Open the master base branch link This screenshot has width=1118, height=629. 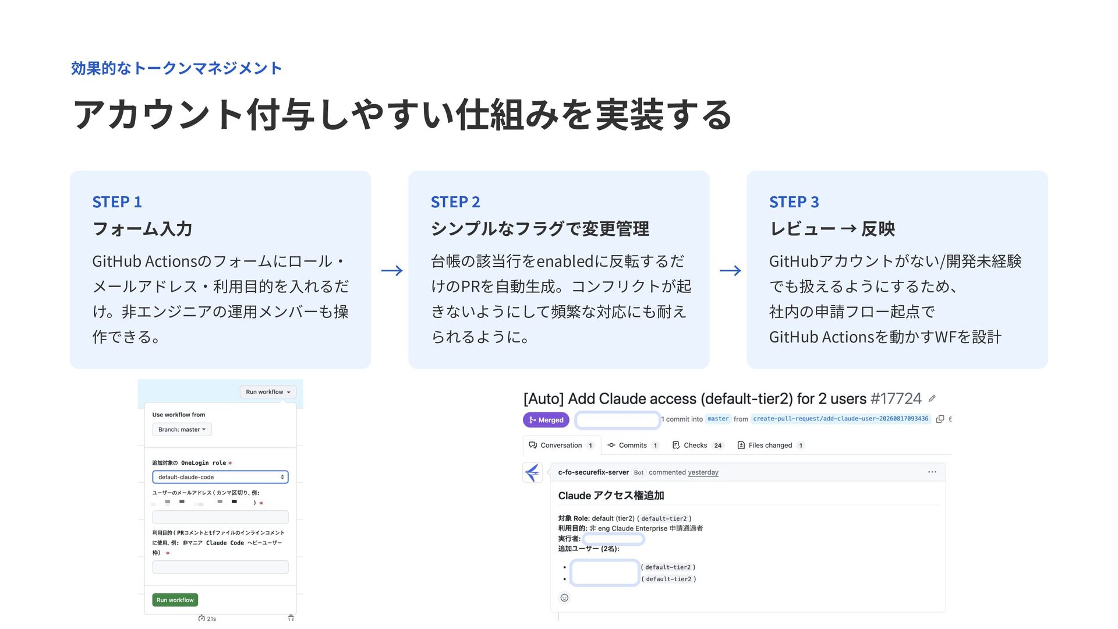point(718,419)
